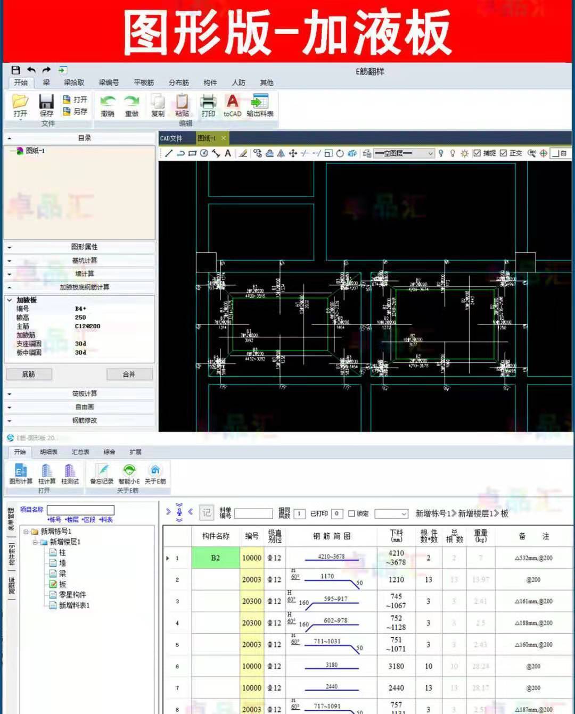Collapse the 新增栋号1 tree node
This screenshot has width=575, height=714.
coord(26,532)
